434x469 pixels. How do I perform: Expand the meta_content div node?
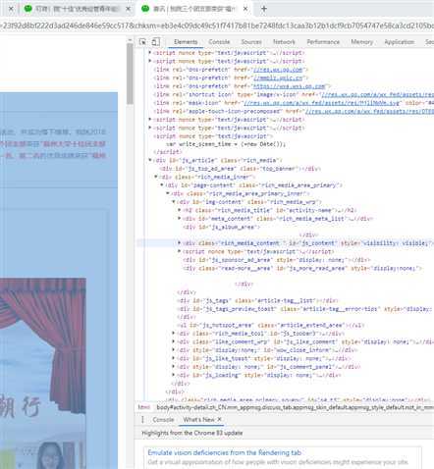[180, 218]
